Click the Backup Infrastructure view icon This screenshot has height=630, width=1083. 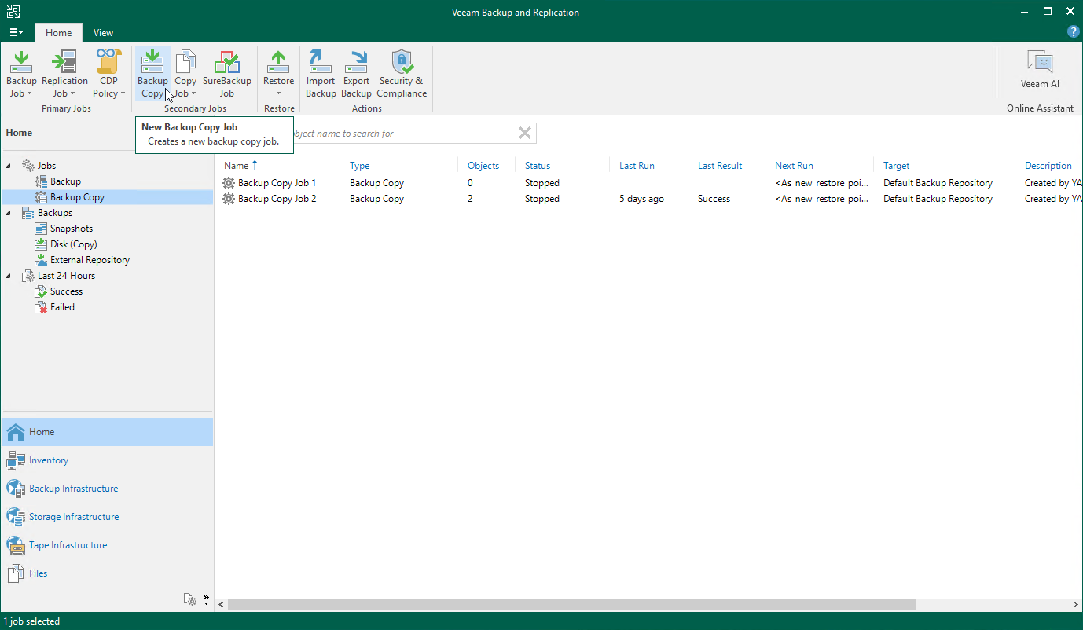pyautogui.click(x=16, y=489)
